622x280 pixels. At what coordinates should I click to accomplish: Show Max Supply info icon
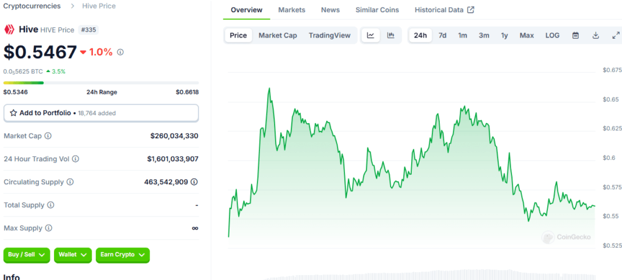(x=49, y=228)
